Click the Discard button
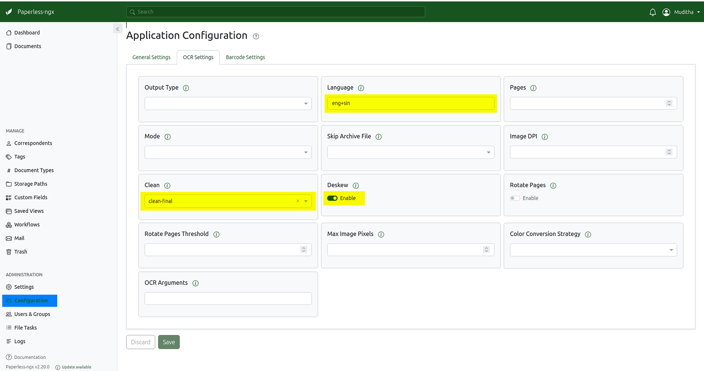 (x=140, y=342)
